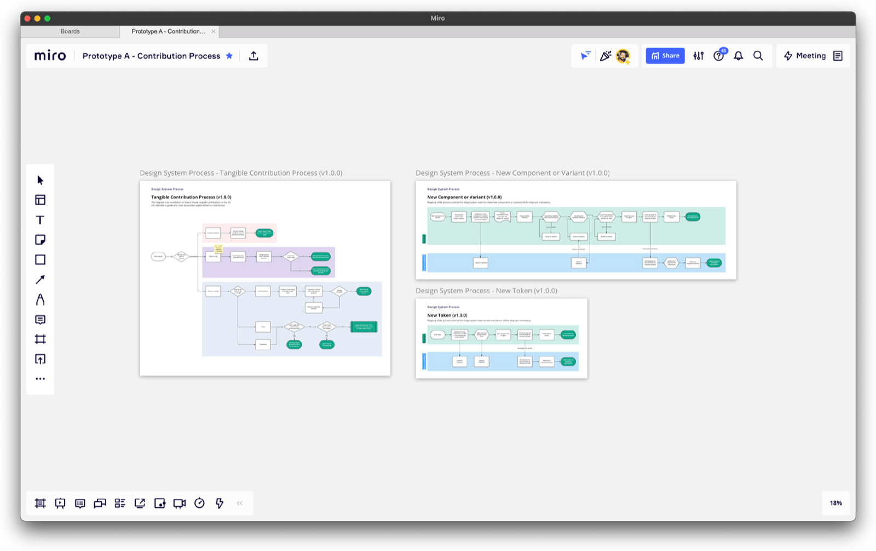Click the yellow sticky note in Tangible diagram
Screen dimensions: 876x551
coord(218,249)
